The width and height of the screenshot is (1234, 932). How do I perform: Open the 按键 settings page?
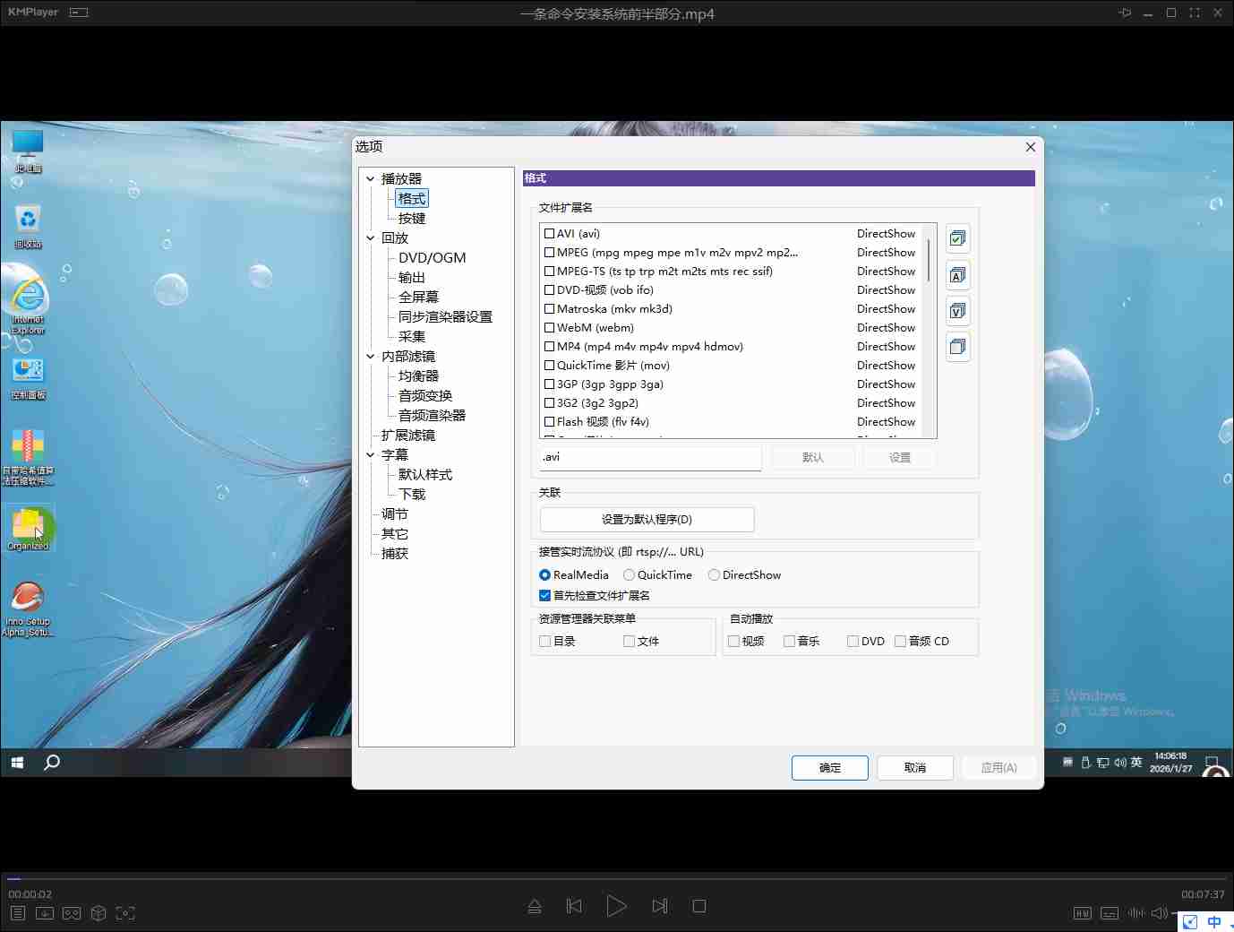pos(411,218)
